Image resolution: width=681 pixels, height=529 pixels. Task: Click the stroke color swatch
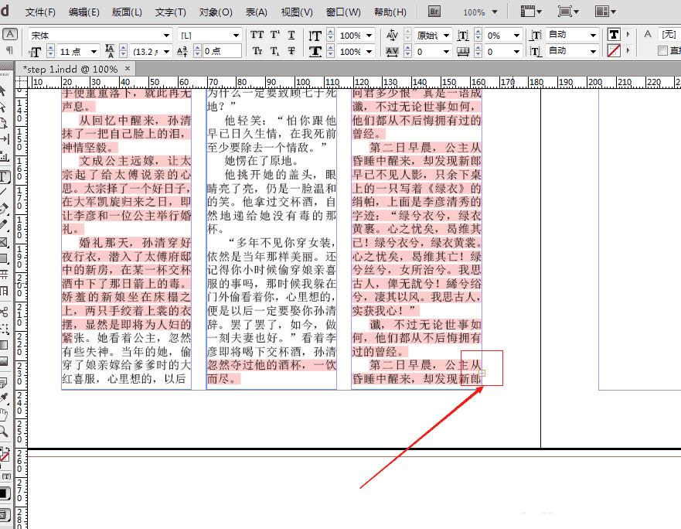tap(615, 50)
